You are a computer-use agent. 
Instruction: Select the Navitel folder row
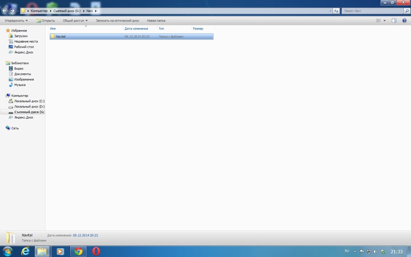click(x=131, y=36)
